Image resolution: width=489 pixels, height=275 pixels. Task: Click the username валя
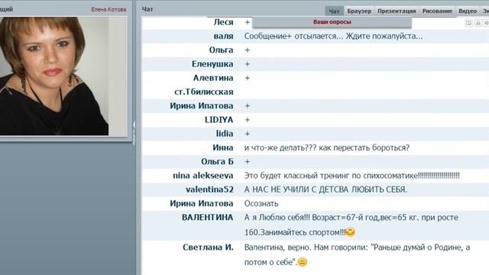pos(223,36)
